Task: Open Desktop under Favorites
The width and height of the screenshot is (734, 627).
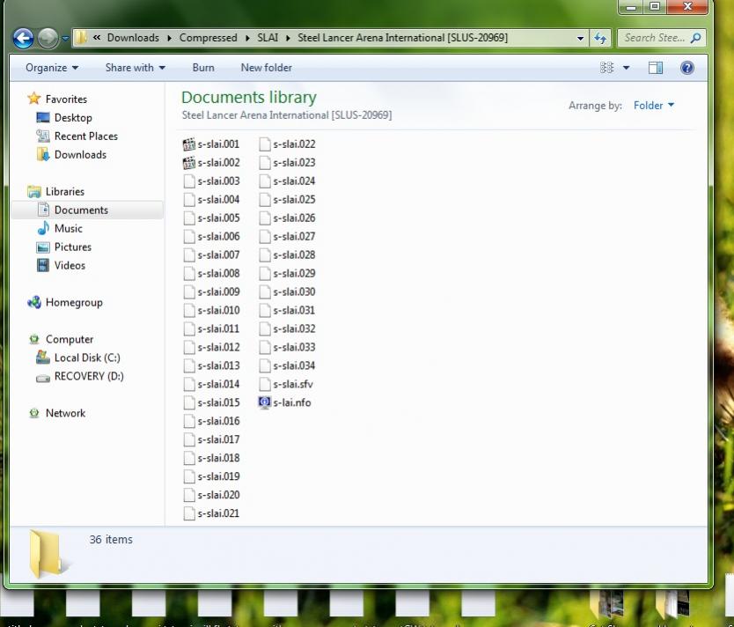Action: (64, 117)
